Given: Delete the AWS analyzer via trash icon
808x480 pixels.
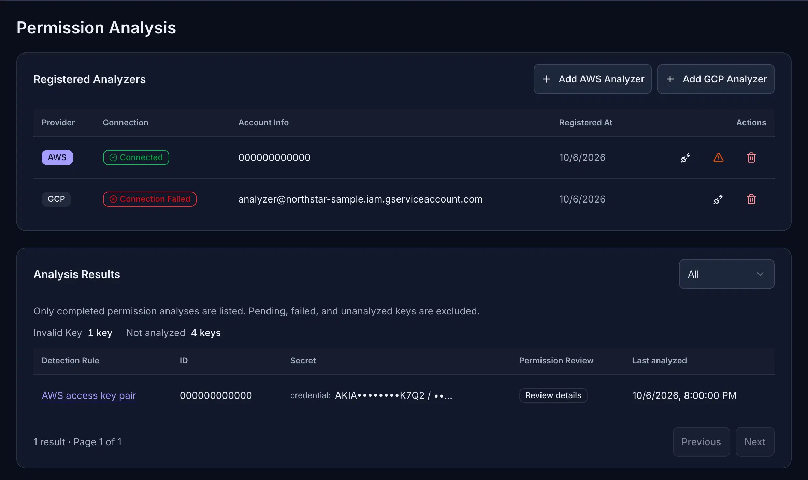Looking at the screenshot, I should tap(751, 157).
